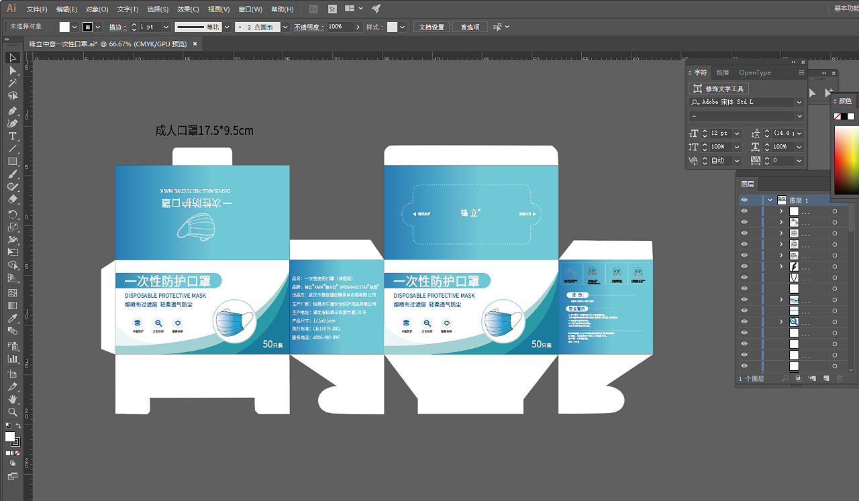The width and height of the screenshot is (859, 501).
Task: Click the 修饰文字工具 button
Action: coord(719,89)
